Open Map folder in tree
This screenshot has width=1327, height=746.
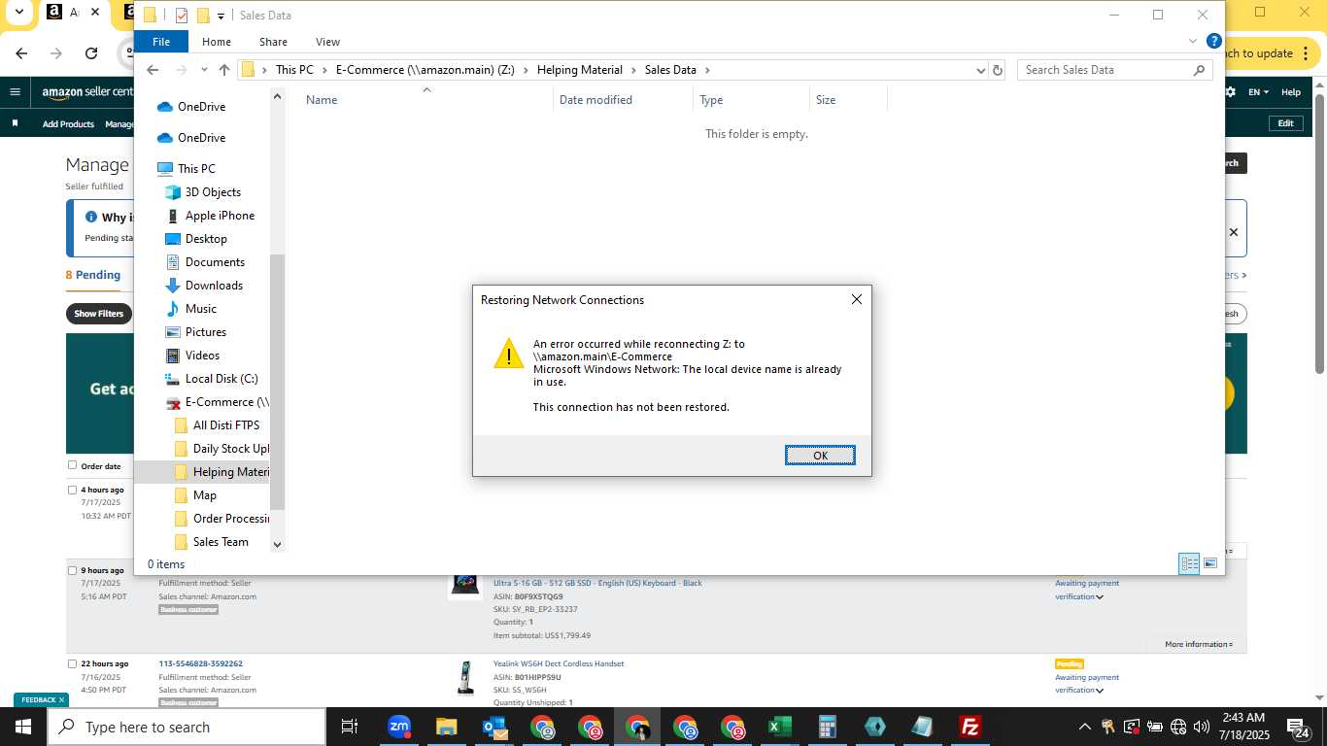click(204, 495)
